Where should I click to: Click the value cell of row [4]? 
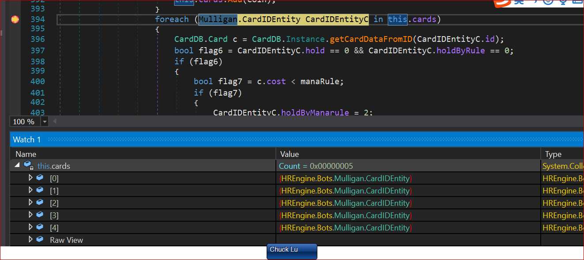[x=408, y=228]
